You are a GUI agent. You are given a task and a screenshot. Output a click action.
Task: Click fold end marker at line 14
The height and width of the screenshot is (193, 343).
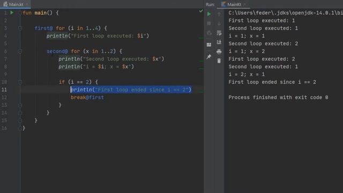(20, 113)
